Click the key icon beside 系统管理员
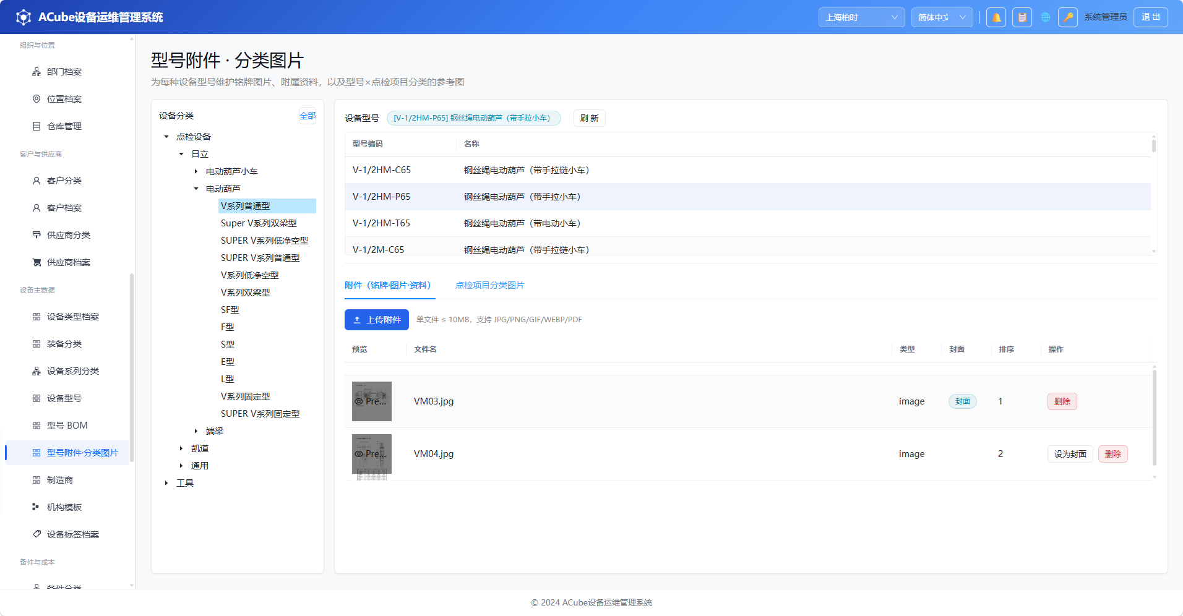The image size is (1183, 616). click(x=1068, y=17)
